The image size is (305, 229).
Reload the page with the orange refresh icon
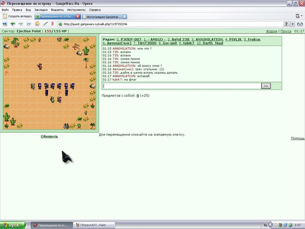(x=37, y=24)
